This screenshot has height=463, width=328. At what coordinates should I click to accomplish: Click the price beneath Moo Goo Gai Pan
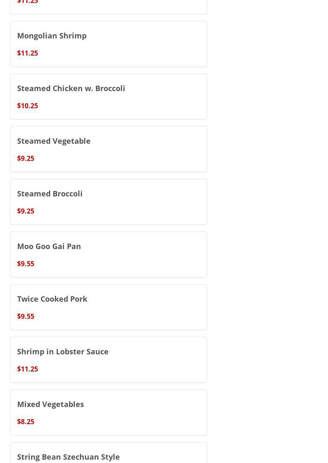(x=25, y=264)
